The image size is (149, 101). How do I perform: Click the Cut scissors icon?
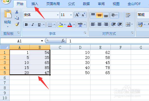pyautogui.click(x=17, y=12)
